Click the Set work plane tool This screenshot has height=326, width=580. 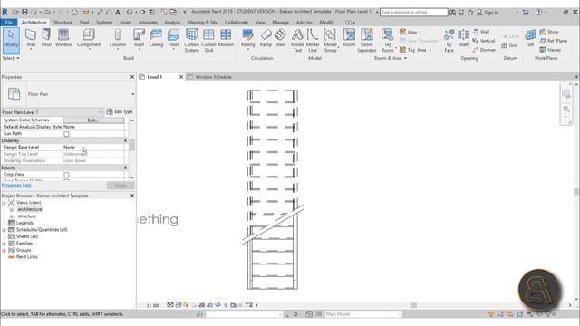530,38
